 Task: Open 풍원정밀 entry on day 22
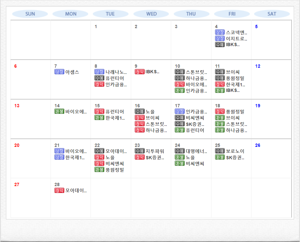click(x=115, y=170)
